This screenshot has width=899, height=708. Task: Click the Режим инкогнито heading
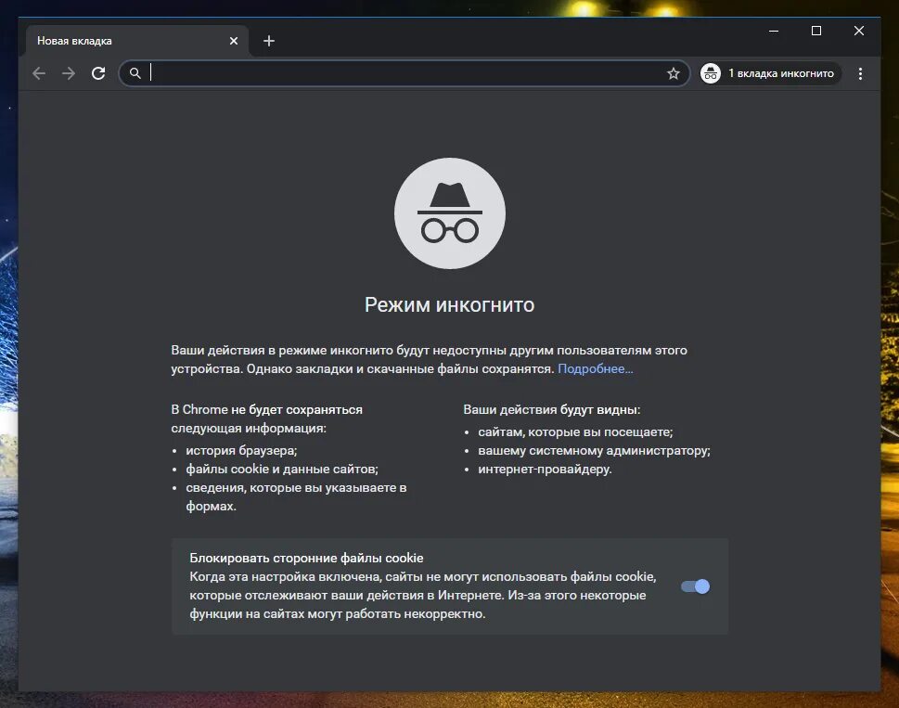pyautogui.click(x=449, y=304)
